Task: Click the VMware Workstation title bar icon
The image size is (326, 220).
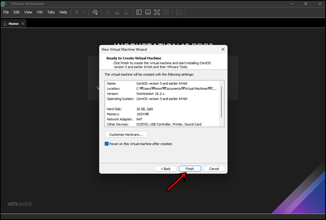Action: [3, 3]
